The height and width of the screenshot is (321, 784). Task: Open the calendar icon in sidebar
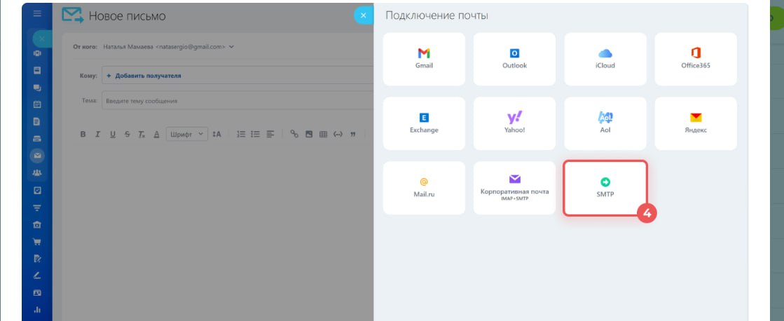click(x=37, y=104)
